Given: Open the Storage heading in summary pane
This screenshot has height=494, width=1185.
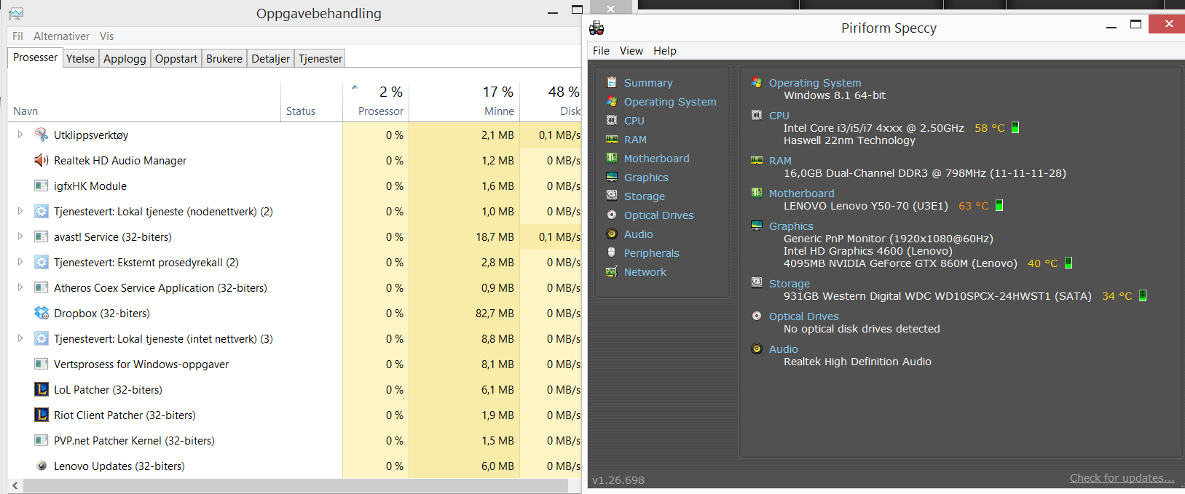Looking at the screenshot, I should point(790,284).
